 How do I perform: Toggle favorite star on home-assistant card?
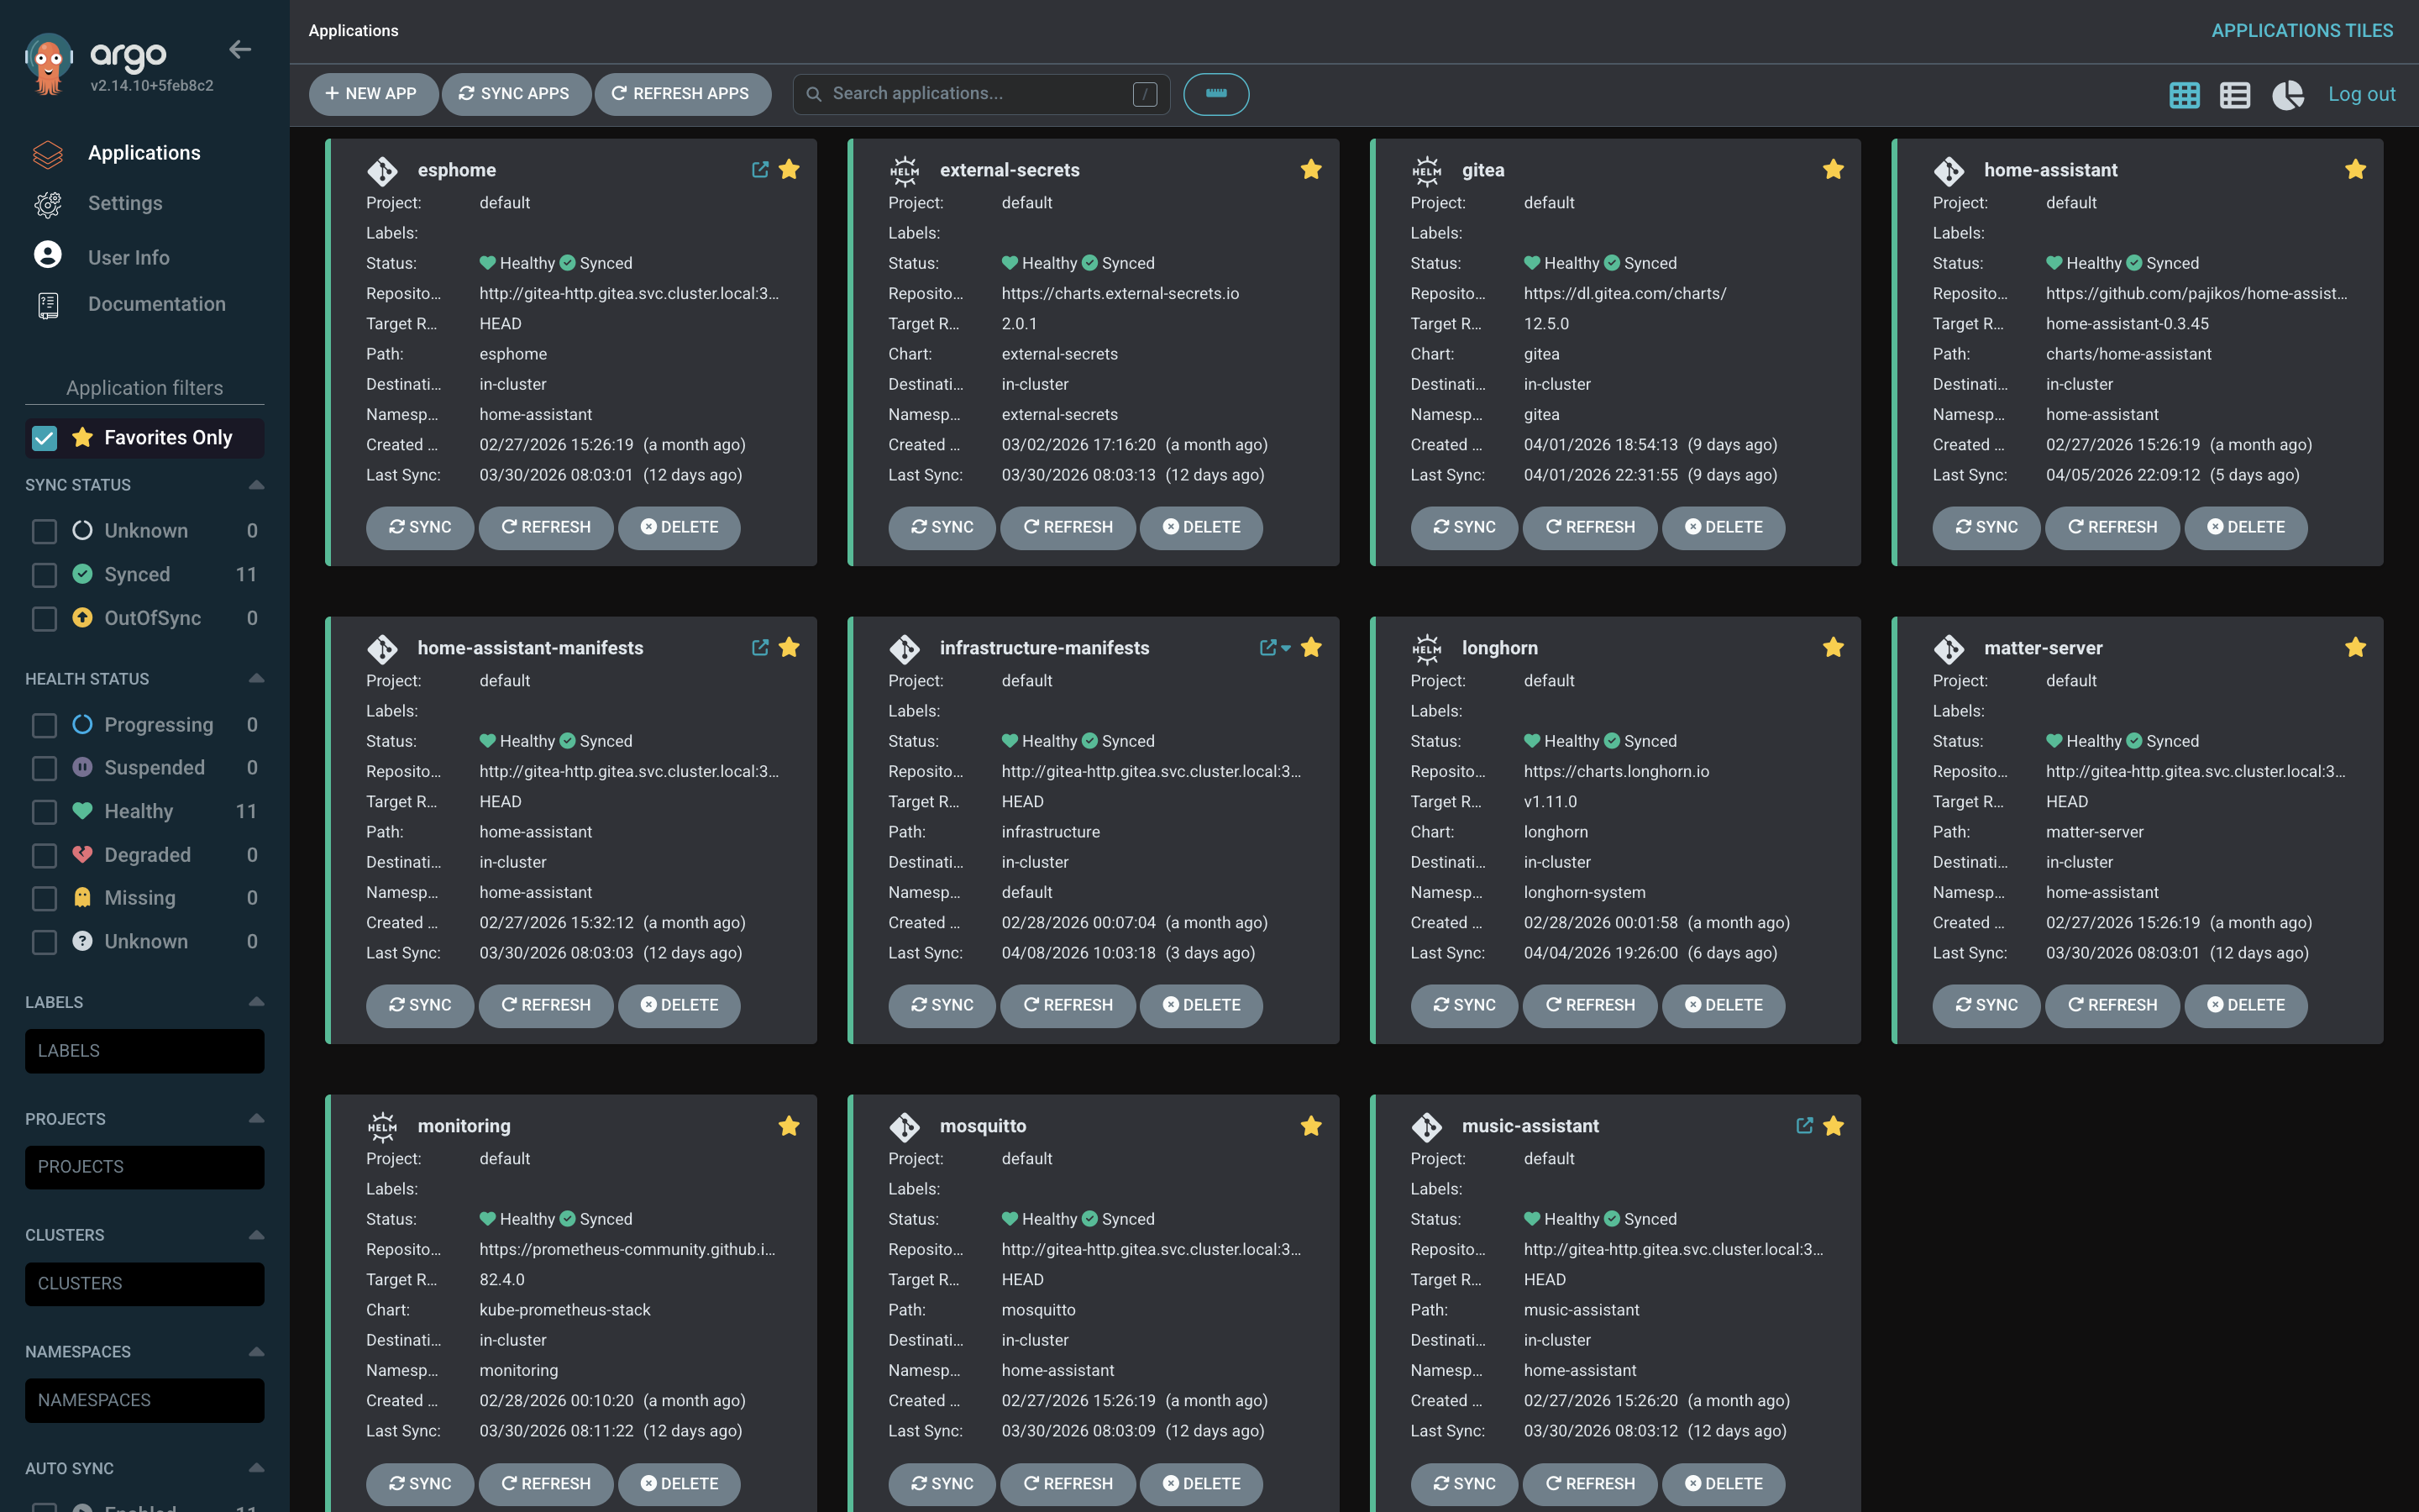[x=2355, y=169]
